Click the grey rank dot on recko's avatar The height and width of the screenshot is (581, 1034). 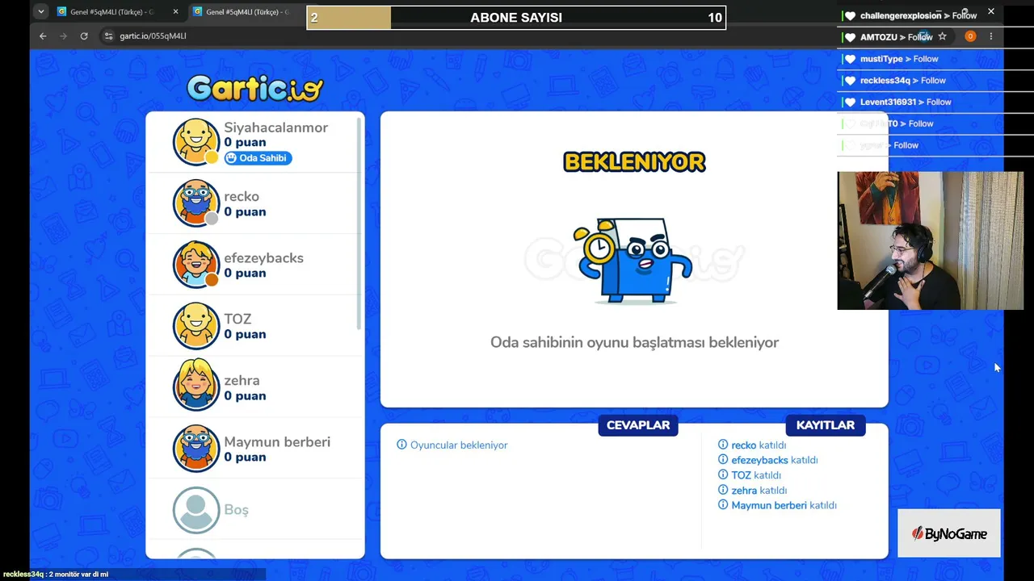click(212, 219)
